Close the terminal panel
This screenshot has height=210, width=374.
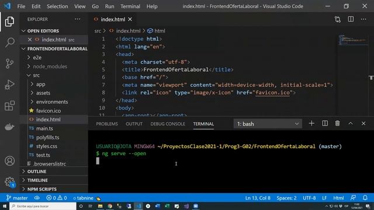point(363,123)
